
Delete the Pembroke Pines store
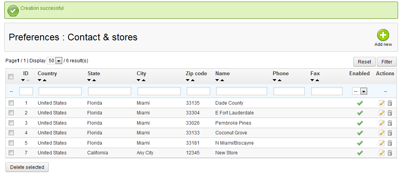390,123
